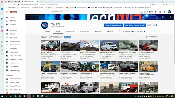Viewport: 175px width, 98px height.
Task: Open the Instagram icon in Opera sidebar
Action: point(2,31)
